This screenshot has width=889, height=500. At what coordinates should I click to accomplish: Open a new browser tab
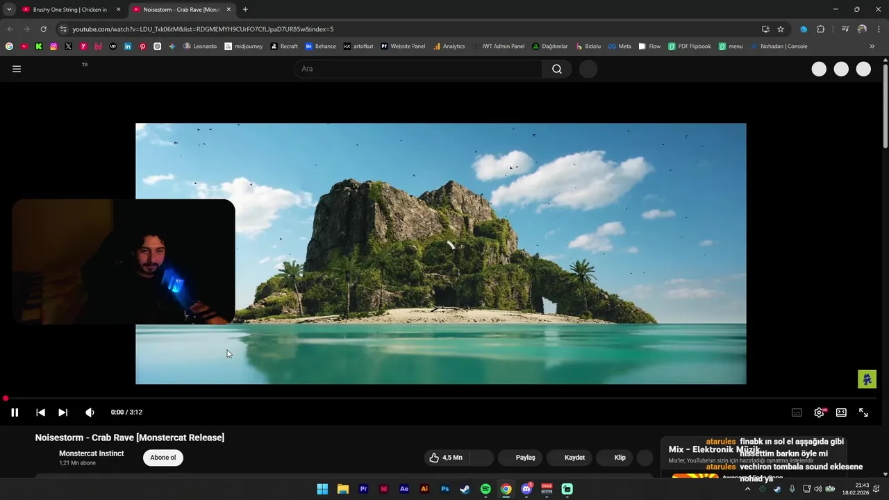[x=245, y=10]
